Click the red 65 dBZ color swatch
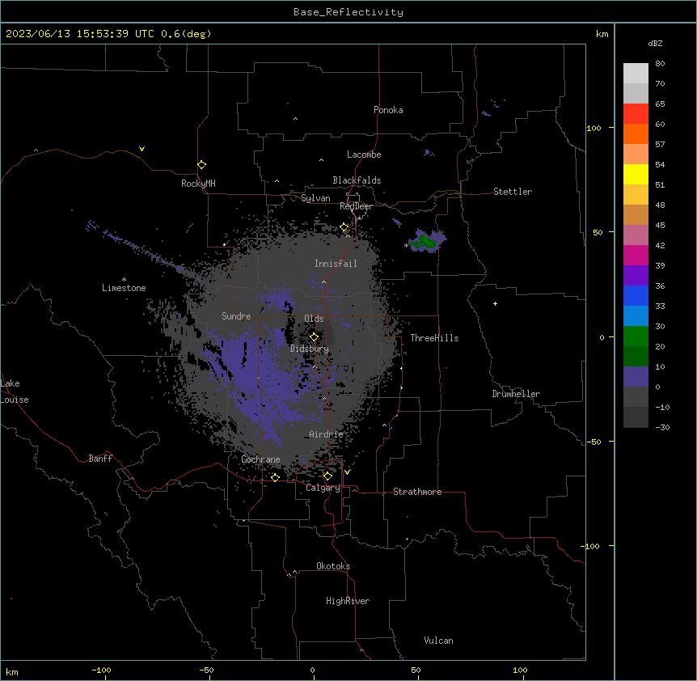 pyautogui.click(x=636, y=114)
